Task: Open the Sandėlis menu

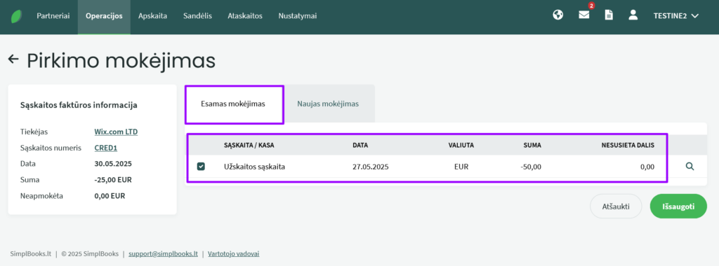Action: pyautogui.click(x=197, y=16)
